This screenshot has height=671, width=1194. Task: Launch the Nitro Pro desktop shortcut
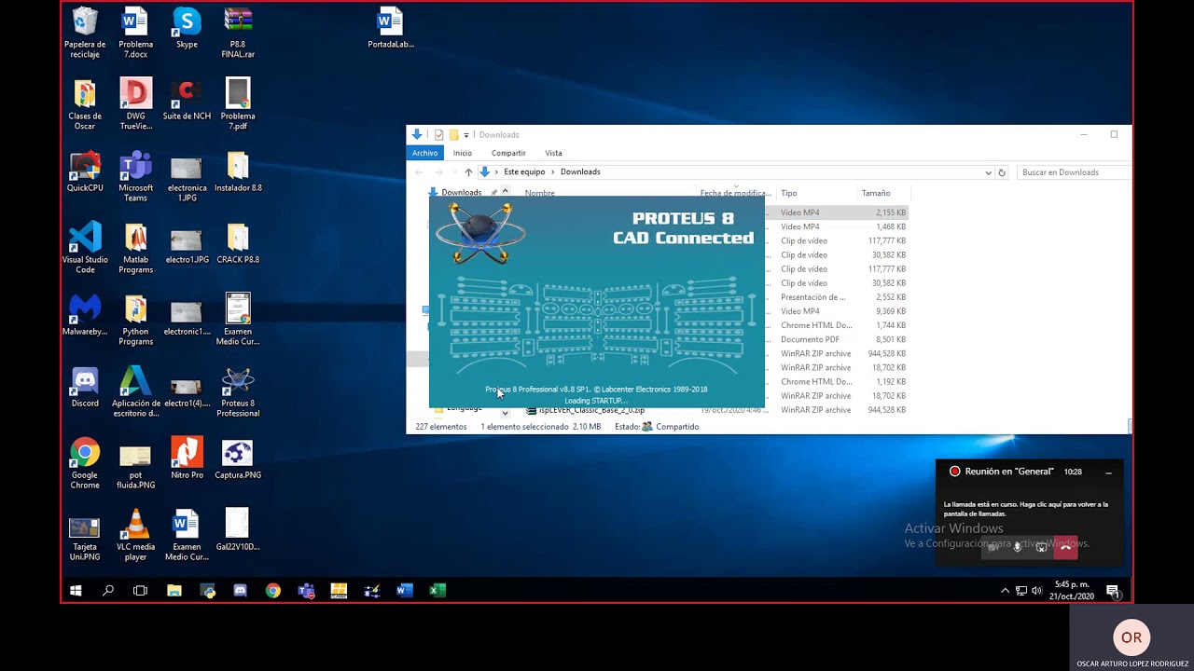click(x=187, y=459)
